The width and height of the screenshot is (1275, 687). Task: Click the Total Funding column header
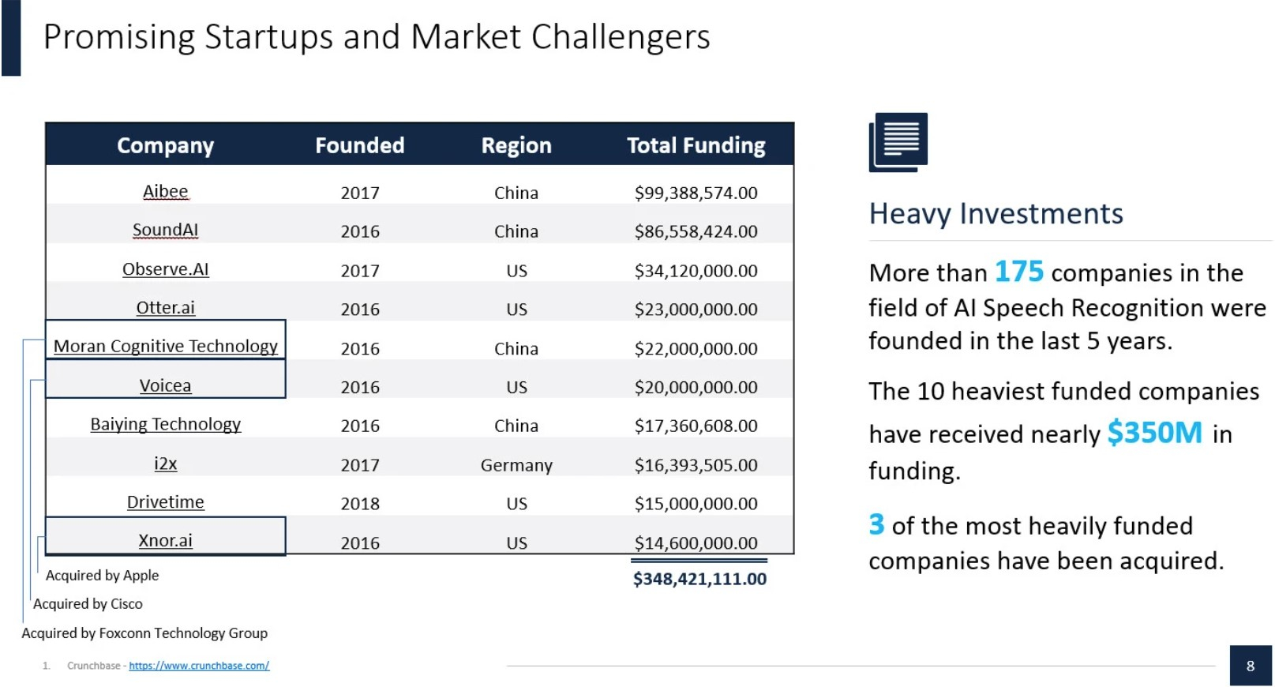[696, 145]
